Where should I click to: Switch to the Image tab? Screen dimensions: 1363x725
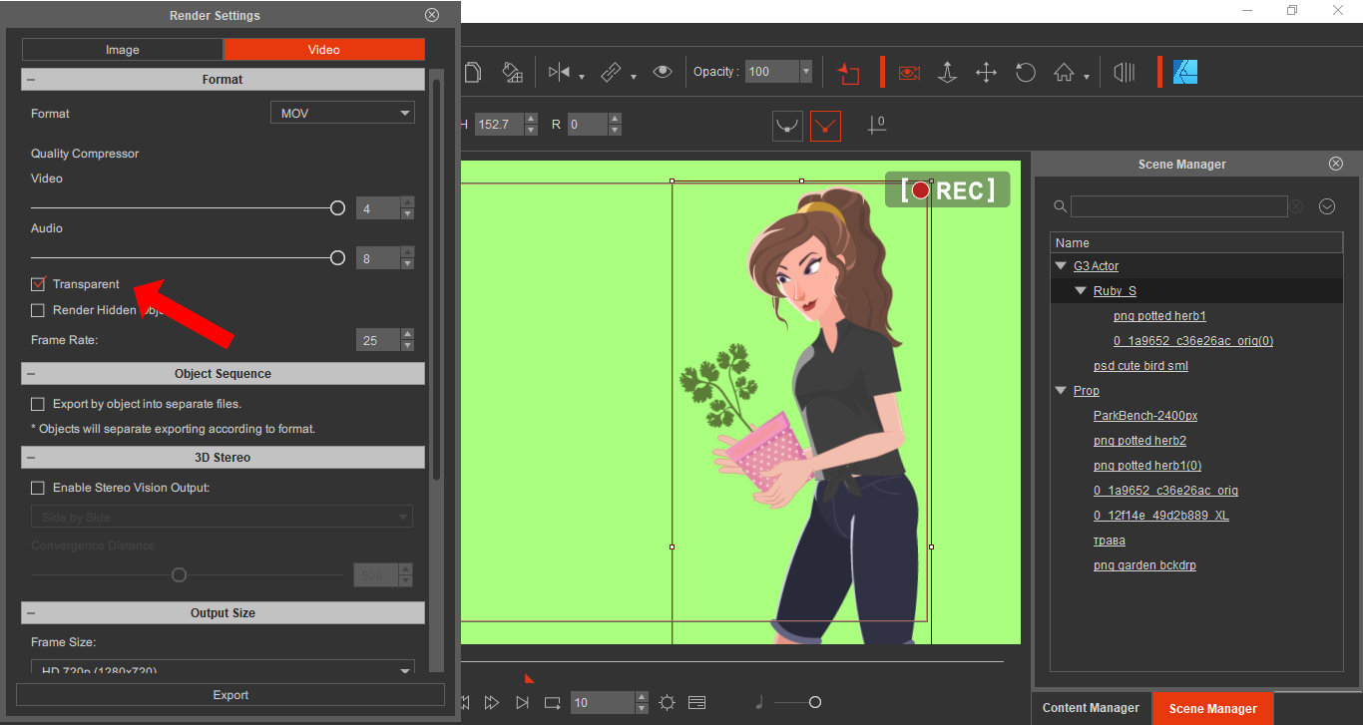[123, 50]
